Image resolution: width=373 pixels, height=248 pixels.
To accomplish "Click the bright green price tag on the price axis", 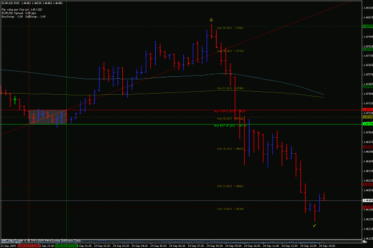I will pyautogui.click(x=368, y=124).
